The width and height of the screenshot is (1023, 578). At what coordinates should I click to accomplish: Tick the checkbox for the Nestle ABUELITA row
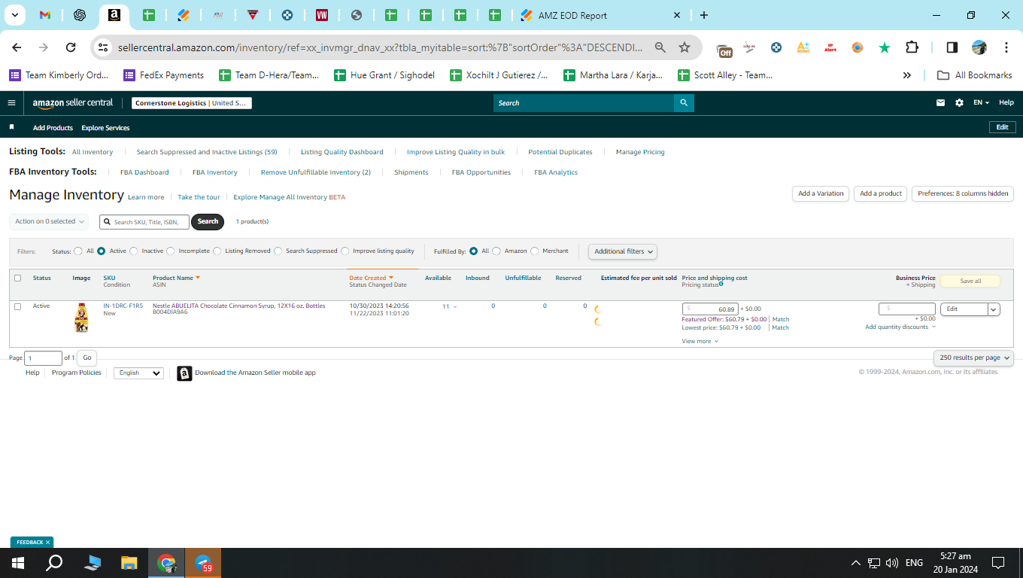(x=18, y=306)
